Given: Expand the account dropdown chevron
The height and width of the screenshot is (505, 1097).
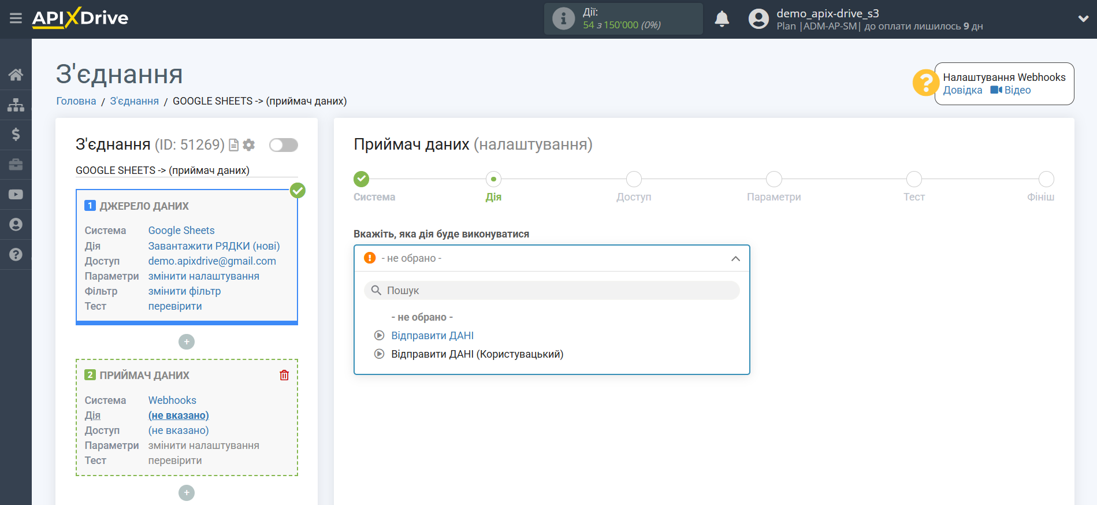Looking at the screenshot, I should tap(1083, 18).
